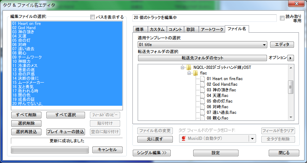Click the すべて選択 button
The image size is (307, 163).
(66, 115)
